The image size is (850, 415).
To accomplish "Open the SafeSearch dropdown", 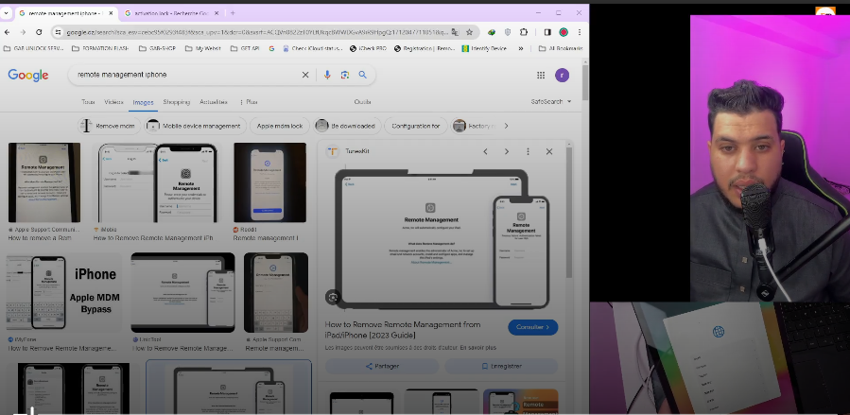I will click(551, 101).
